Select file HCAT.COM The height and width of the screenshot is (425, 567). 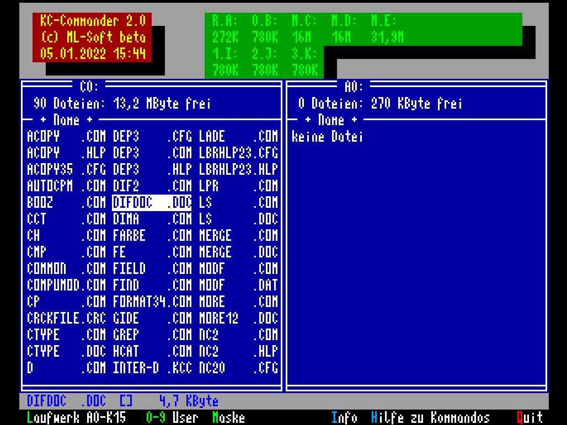click(152, 351)
